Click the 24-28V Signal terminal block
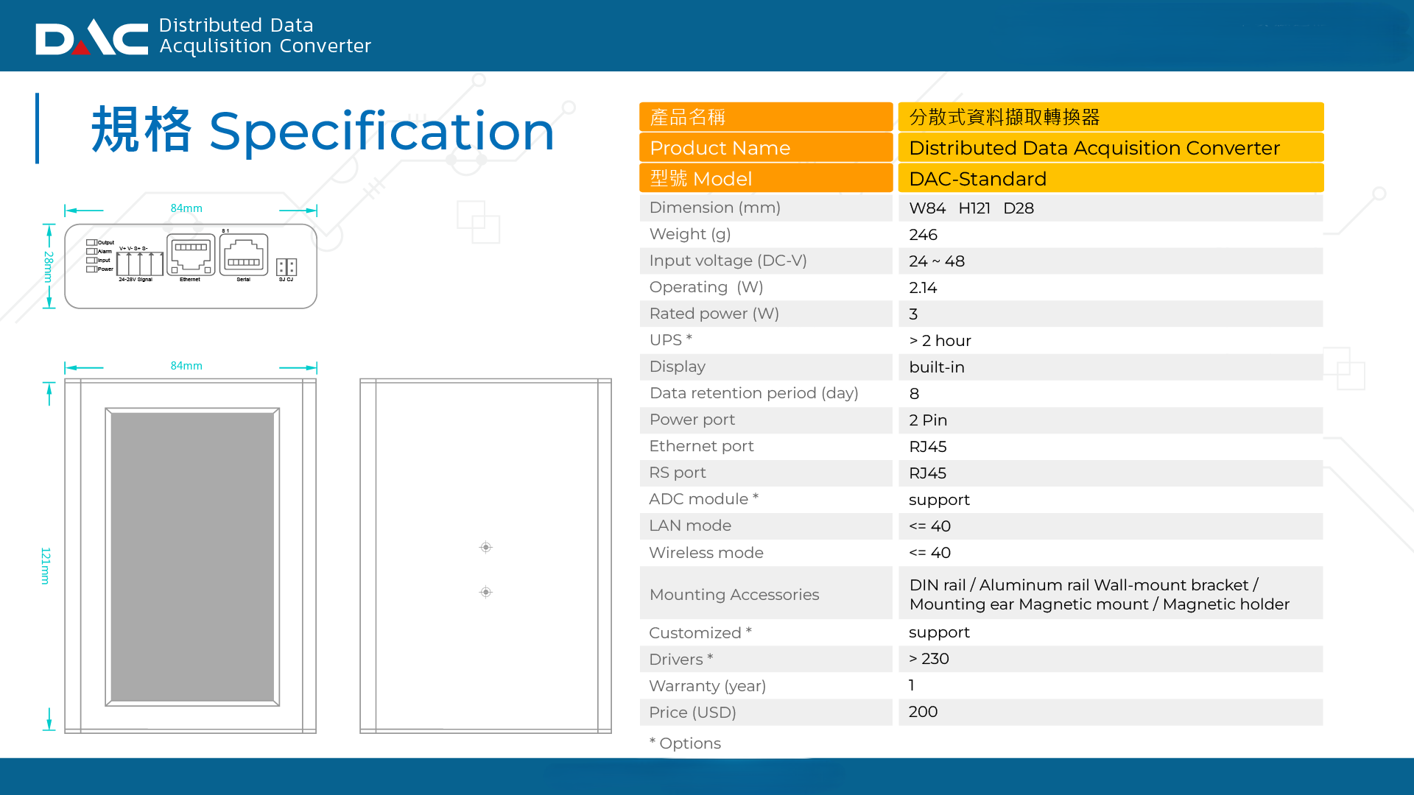 tap(139, 264)
